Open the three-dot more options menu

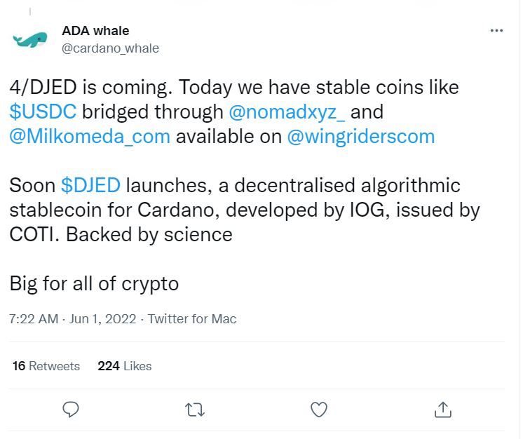click(x=496, y=30)
